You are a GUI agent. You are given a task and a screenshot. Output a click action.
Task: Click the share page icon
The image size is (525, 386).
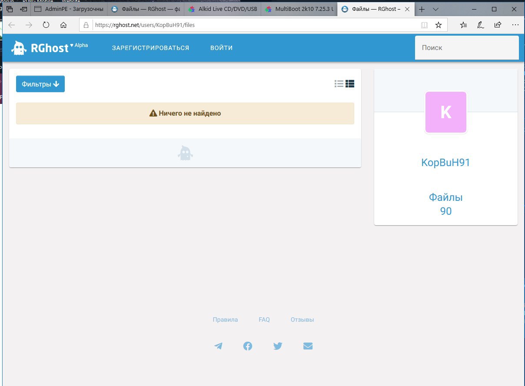498,25
